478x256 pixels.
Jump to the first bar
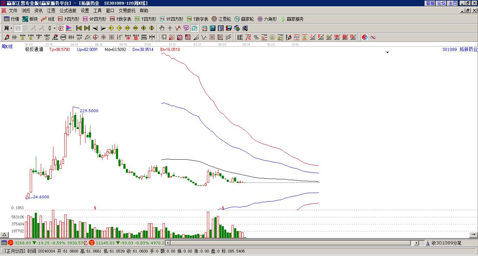[79, 28]
